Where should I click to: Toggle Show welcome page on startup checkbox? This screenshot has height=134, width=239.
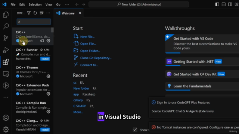[x=135, y=130]
